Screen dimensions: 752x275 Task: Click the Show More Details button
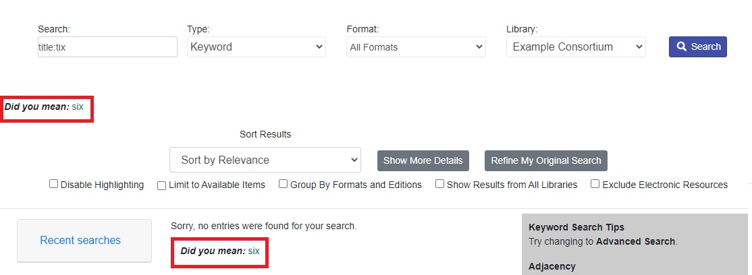coord(423,160)
